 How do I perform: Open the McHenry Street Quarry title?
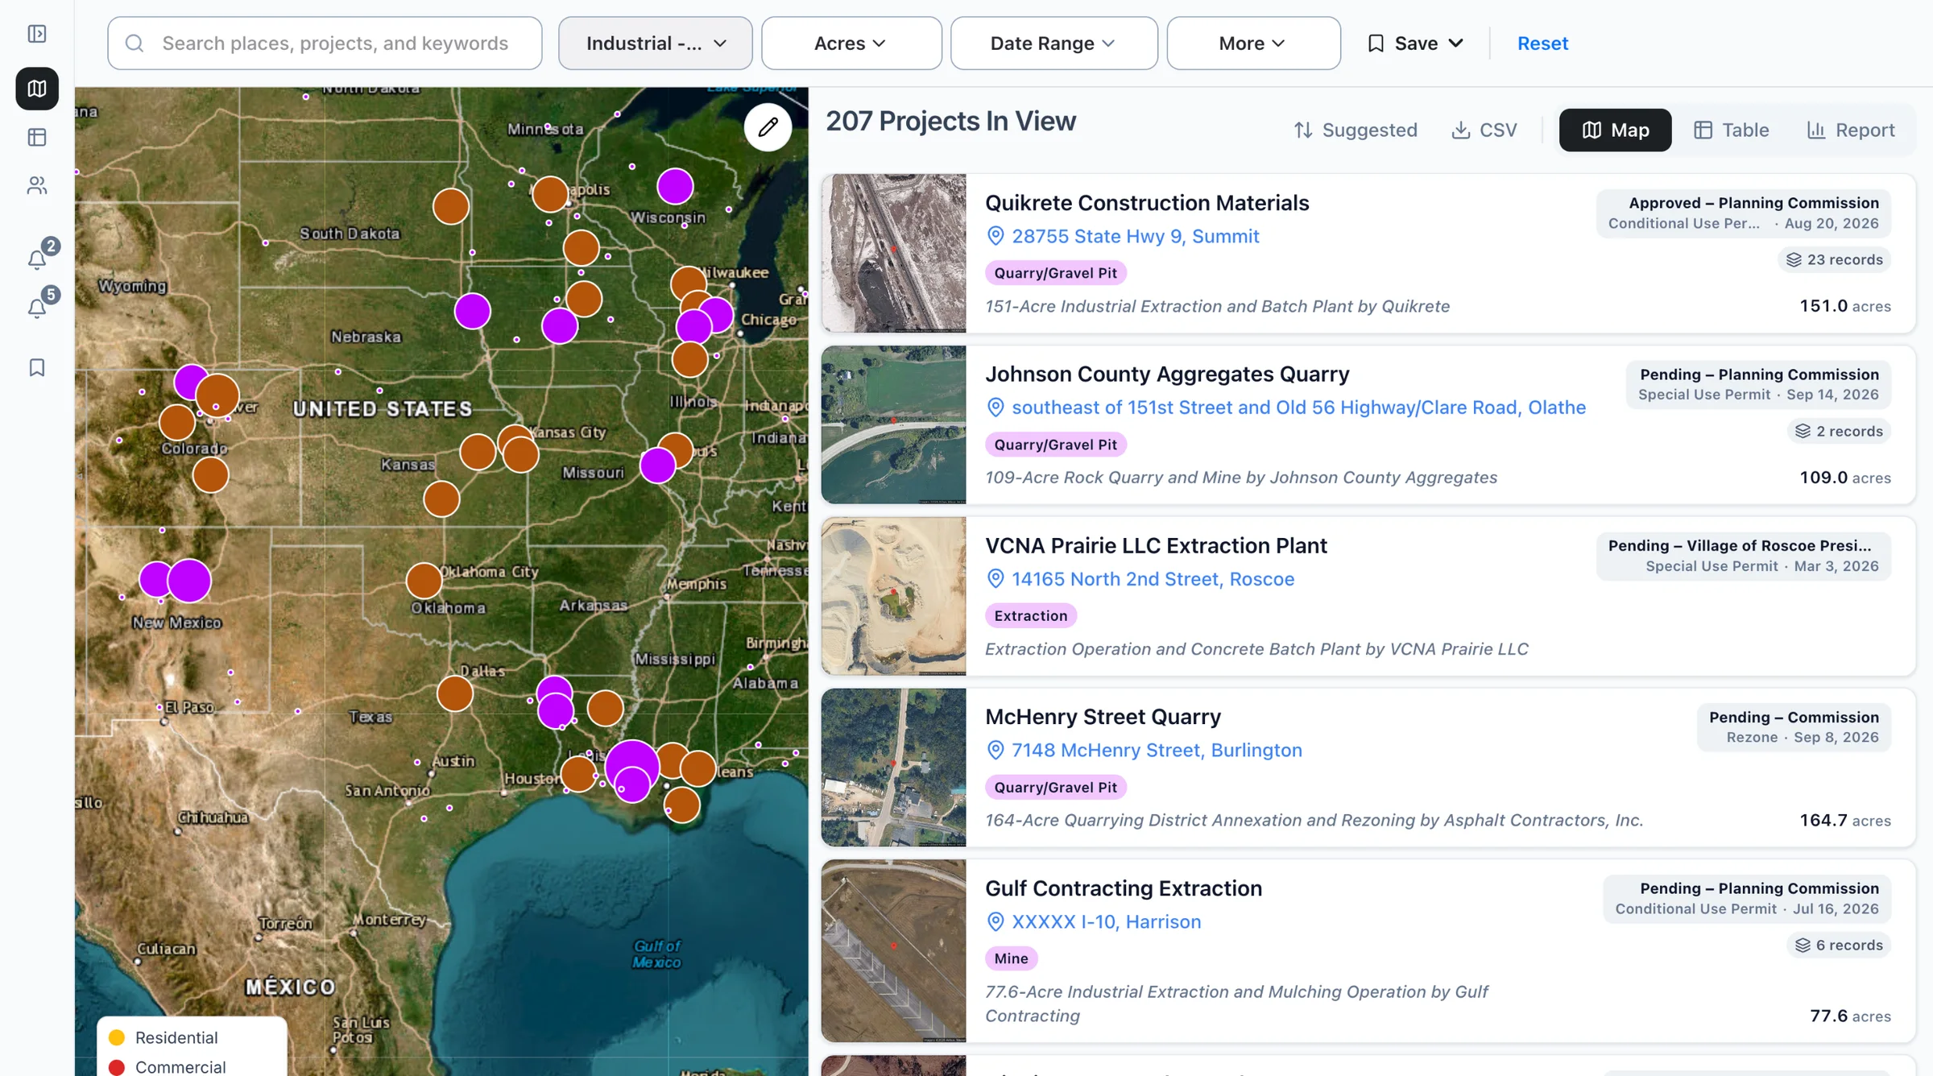[x=1103, y=717]
